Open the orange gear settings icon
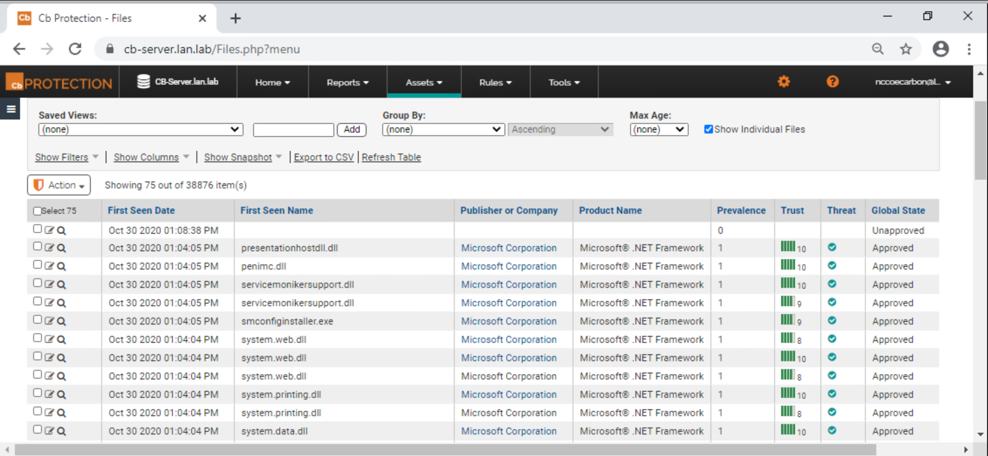 click(784, 81)
